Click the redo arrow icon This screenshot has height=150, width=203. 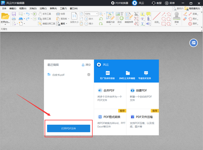[28, 19]
